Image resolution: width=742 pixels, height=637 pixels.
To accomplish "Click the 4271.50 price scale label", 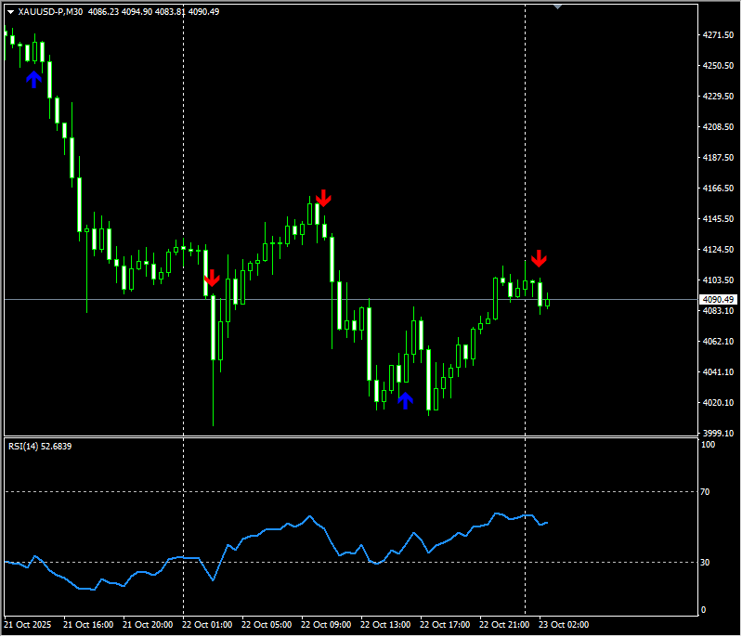I will pyautogui.click(x=719, y=35).
